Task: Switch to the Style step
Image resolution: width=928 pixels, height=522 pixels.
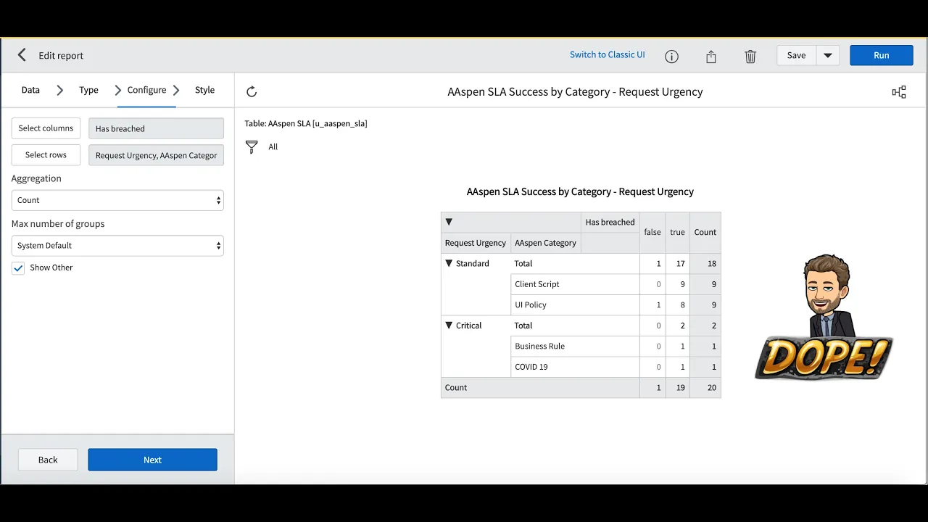Action: [204, 89]
